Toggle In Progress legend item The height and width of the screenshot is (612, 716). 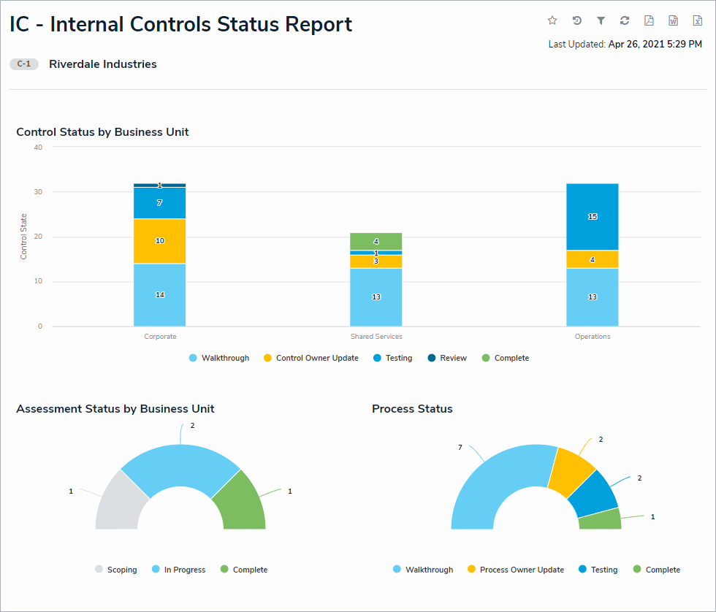(178, 570)
